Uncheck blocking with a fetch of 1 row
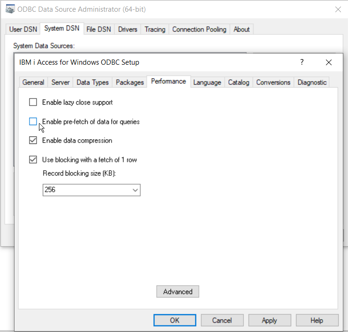The width and height of the screenshot is (348, 332). click(33, 159)
